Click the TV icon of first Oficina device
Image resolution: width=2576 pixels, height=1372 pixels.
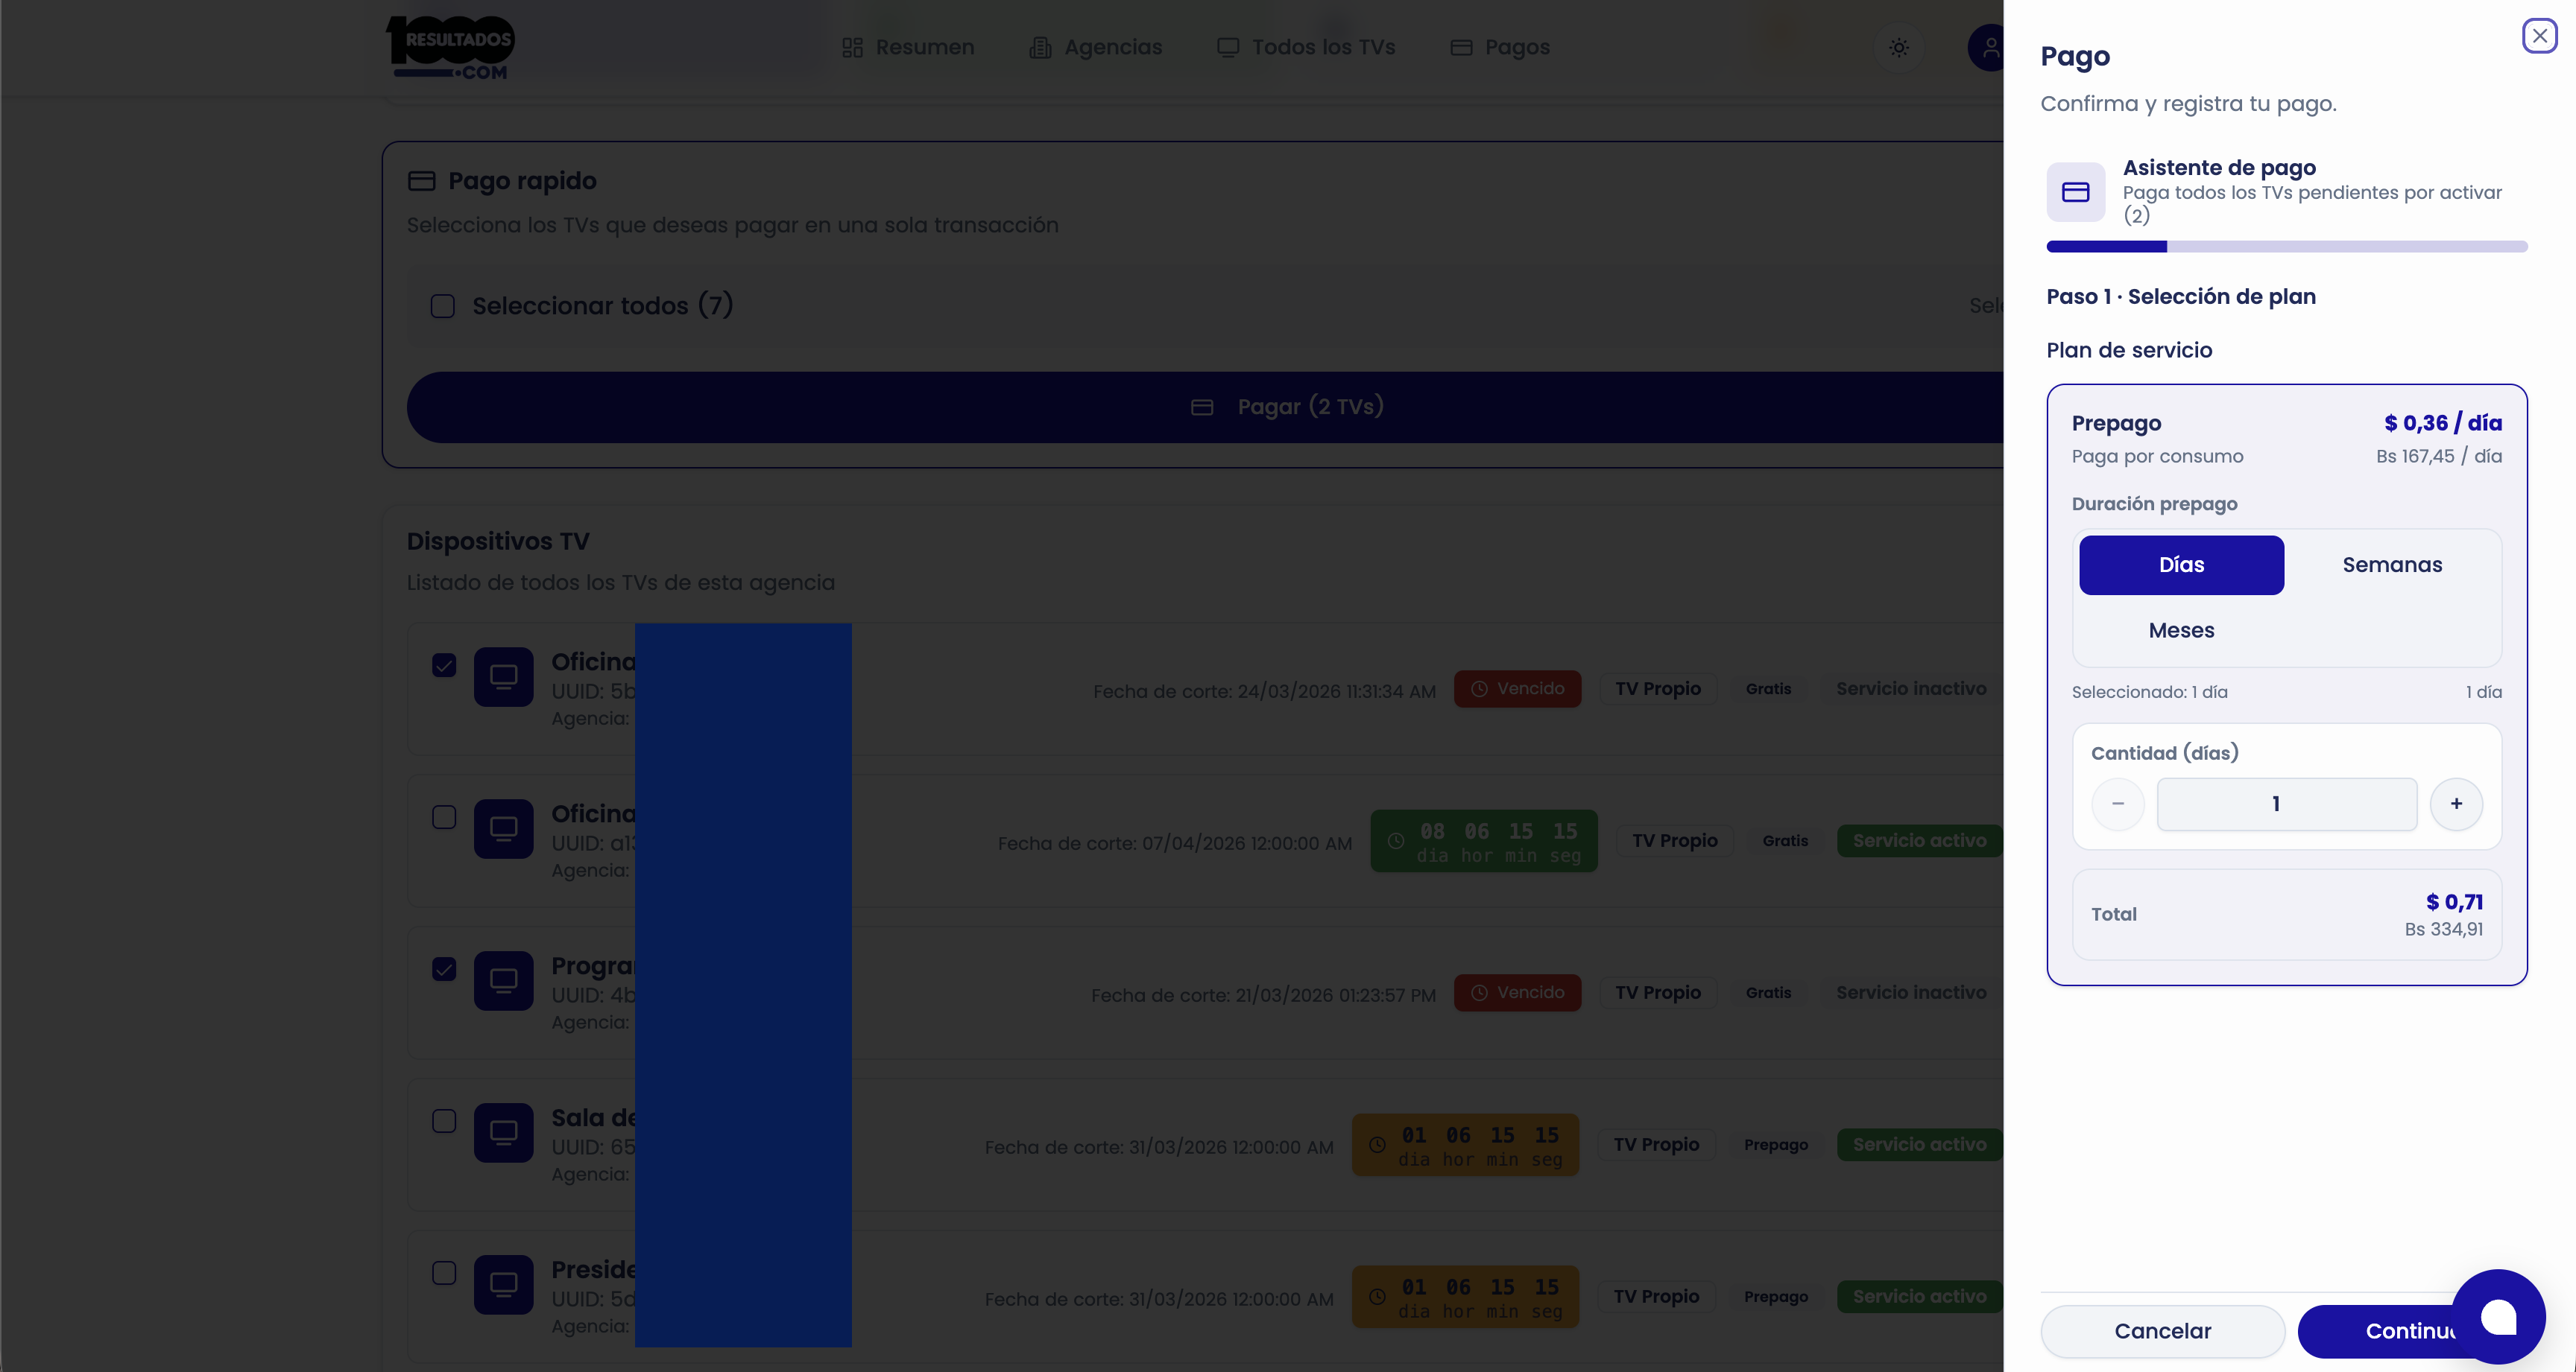[x=503, y=678]
